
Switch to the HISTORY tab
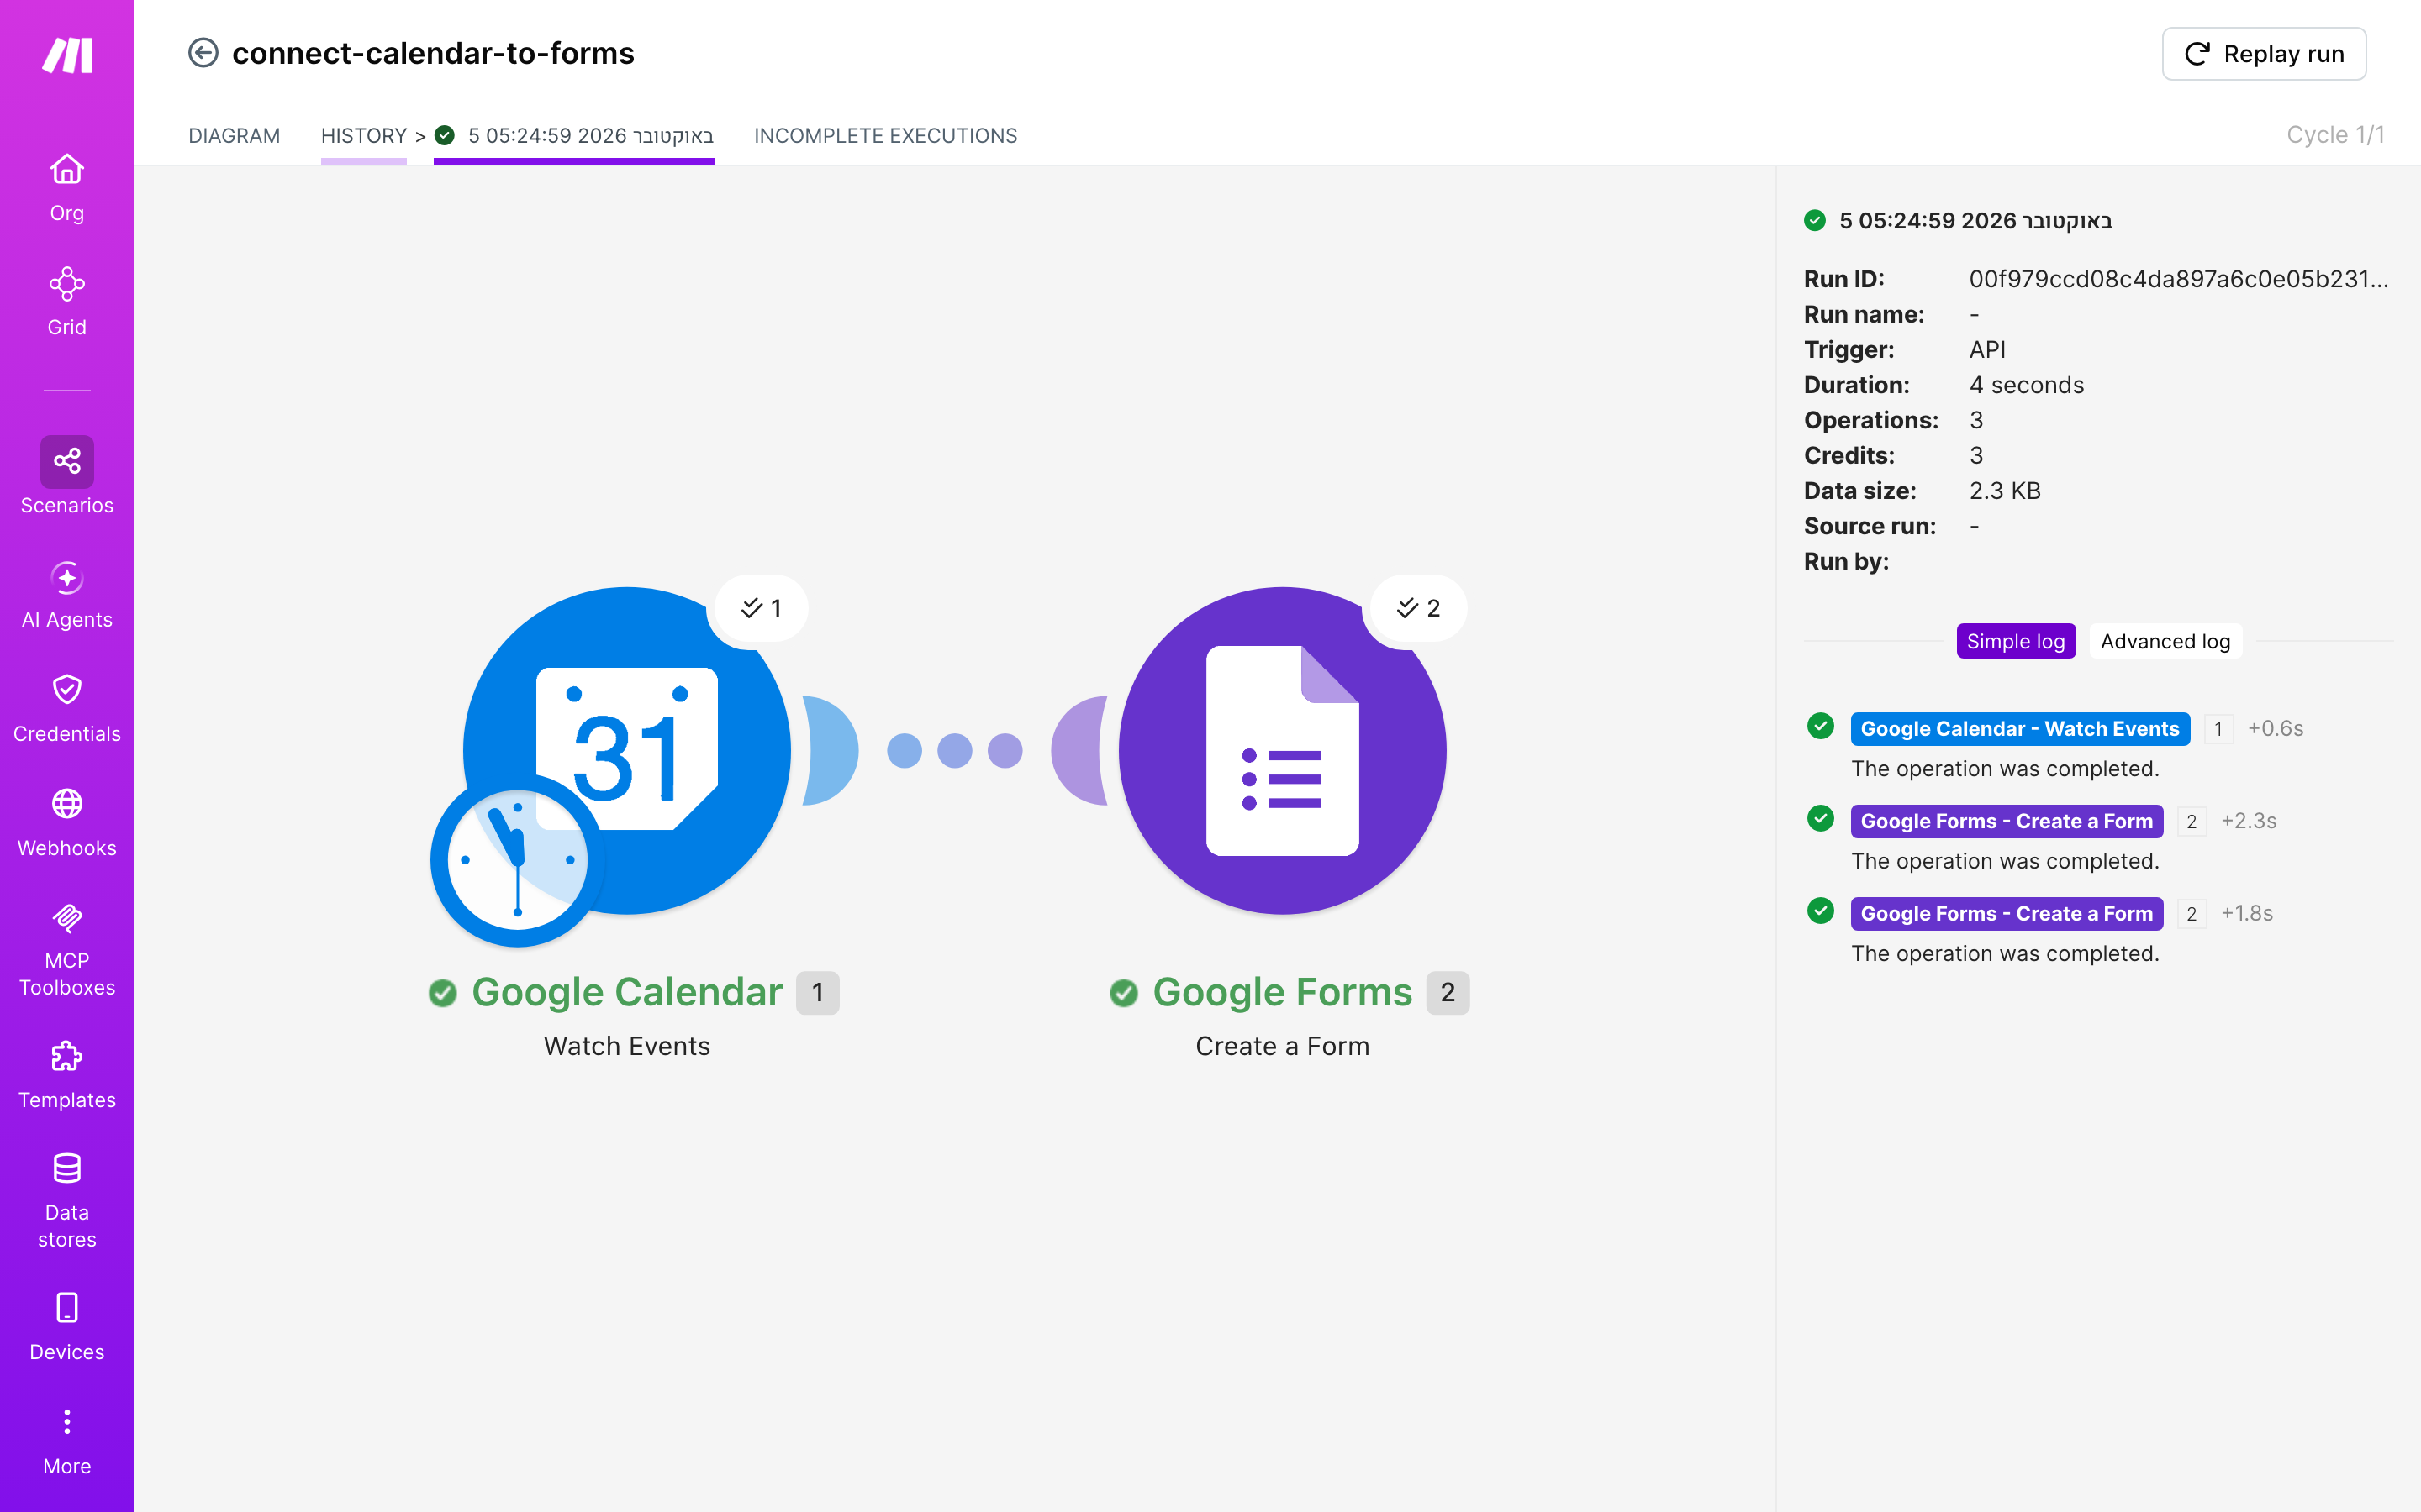click(x=363, y=136)
